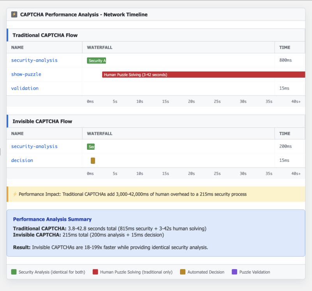Click the green Security Analysis legend swatch
This screenshot has height=291, width=312.
[x=14, y=272]
